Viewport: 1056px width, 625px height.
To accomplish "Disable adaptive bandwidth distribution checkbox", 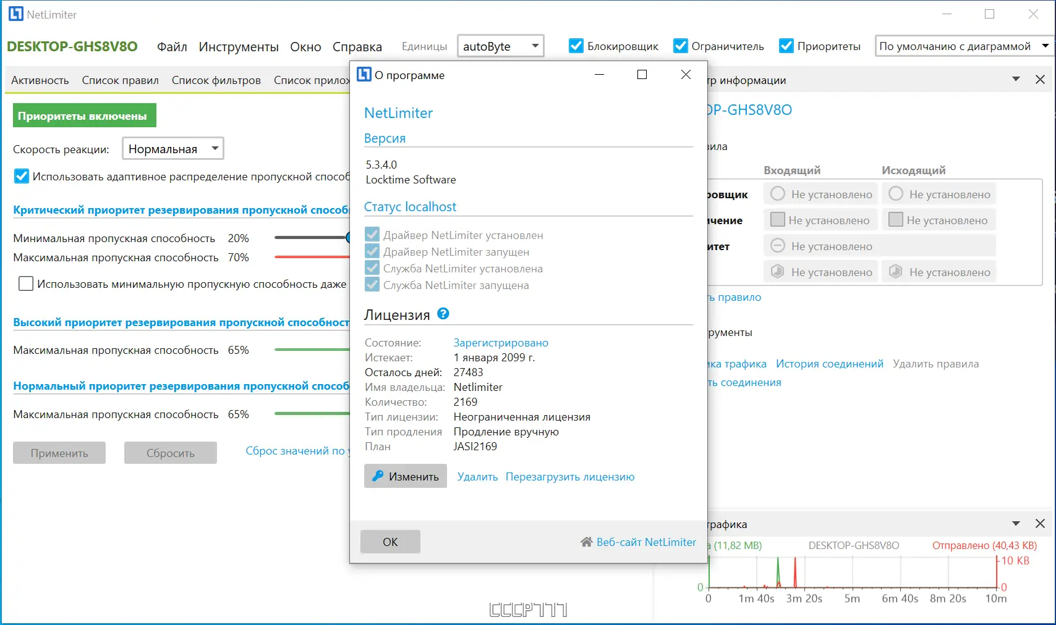I will [21, 176].
